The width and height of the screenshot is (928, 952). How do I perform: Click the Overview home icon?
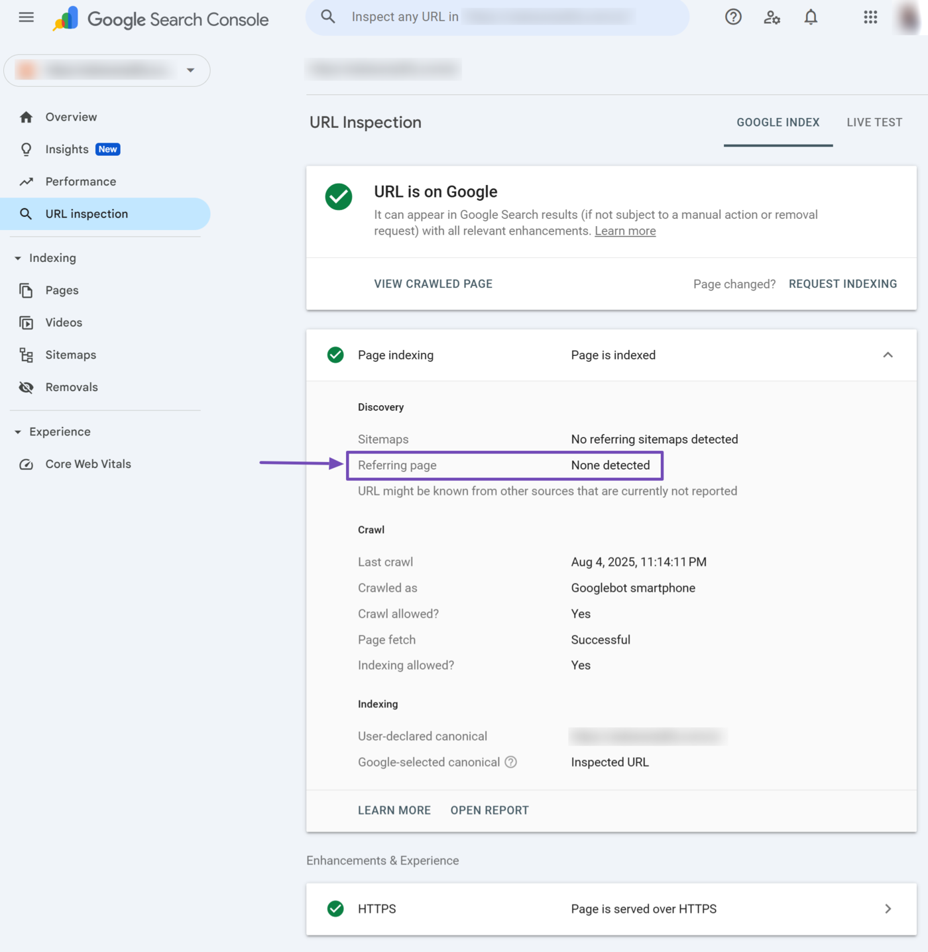click(27, 117)
